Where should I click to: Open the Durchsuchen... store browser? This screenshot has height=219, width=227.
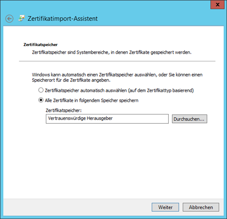click(189, 119)
